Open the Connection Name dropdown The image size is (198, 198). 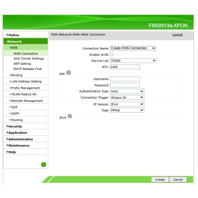point(133,48)
